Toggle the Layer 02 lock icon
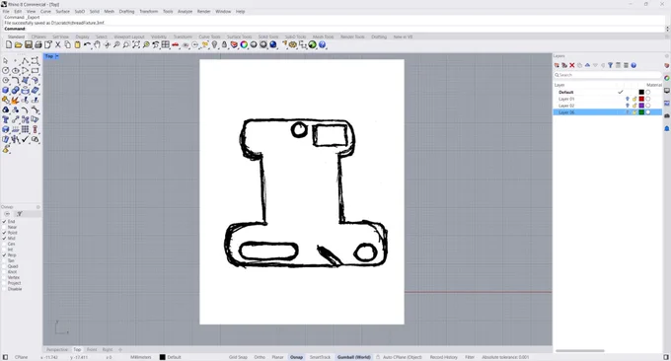The image size is (671, 361). pyautogui.click(x=634, y=106)
